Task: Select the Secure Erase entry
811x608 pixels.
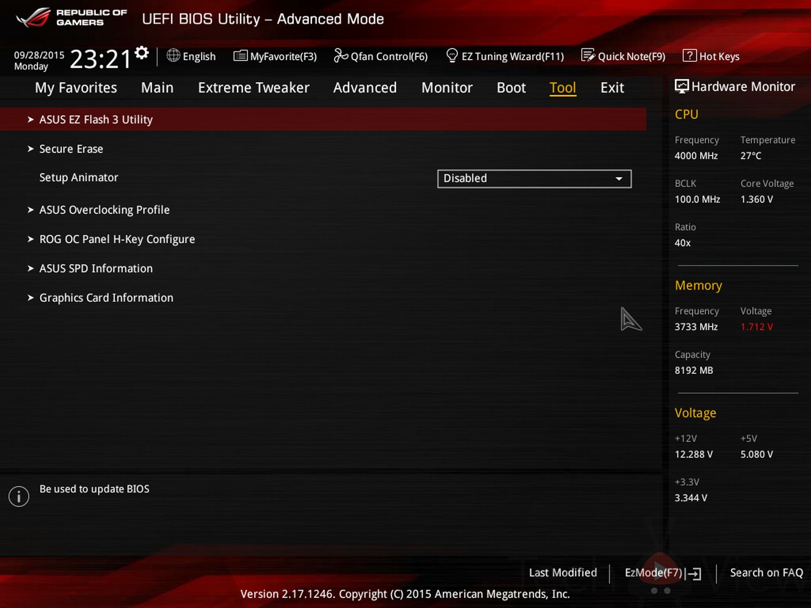Action: pyautogui.click(x=71, y=149)
